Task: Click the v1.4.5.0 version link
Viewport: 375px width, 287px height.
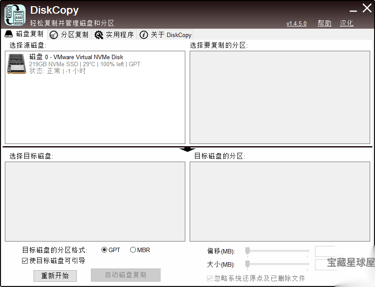Action: (296, 23)
